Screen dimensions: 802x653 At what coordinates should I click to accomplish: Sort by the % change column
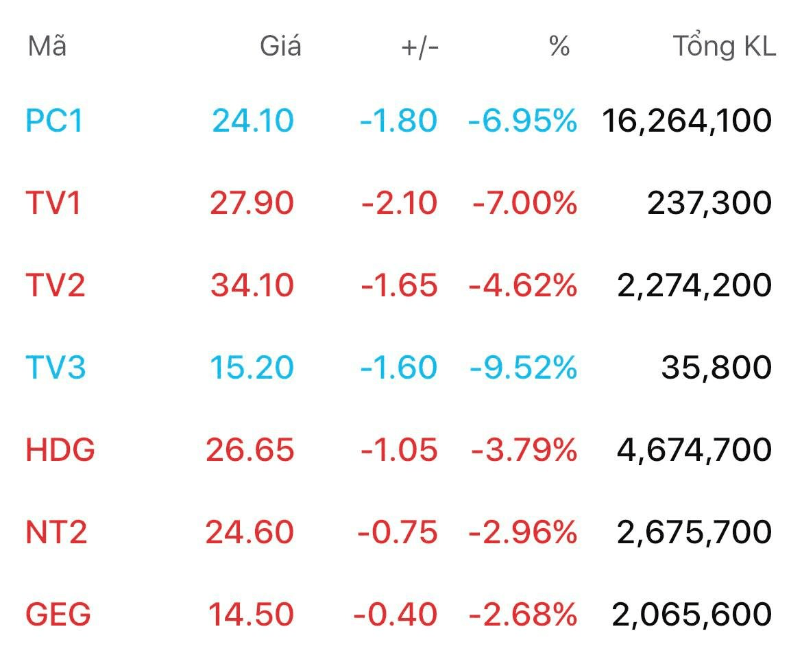560,47
